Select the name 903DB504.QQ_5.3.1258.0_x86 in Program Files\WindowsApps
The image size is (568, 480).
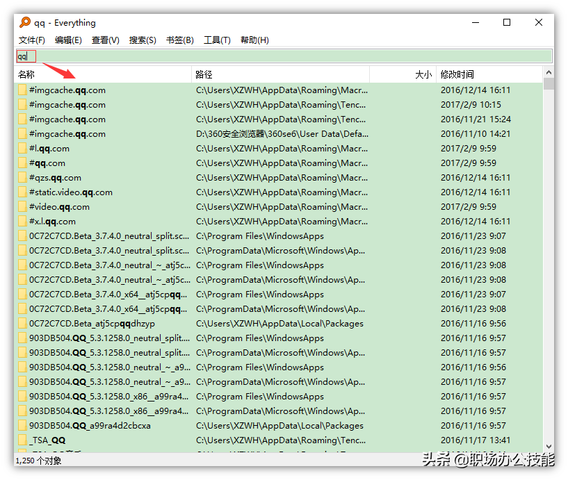click(108, 397)
